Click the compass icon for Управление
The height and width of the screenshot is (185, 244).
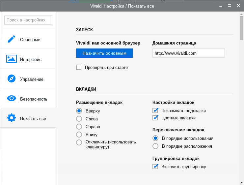point(12,79)
